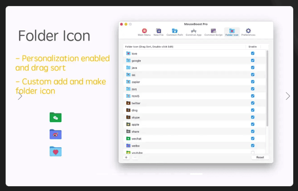Select the love row name

(x=134, y=54)
